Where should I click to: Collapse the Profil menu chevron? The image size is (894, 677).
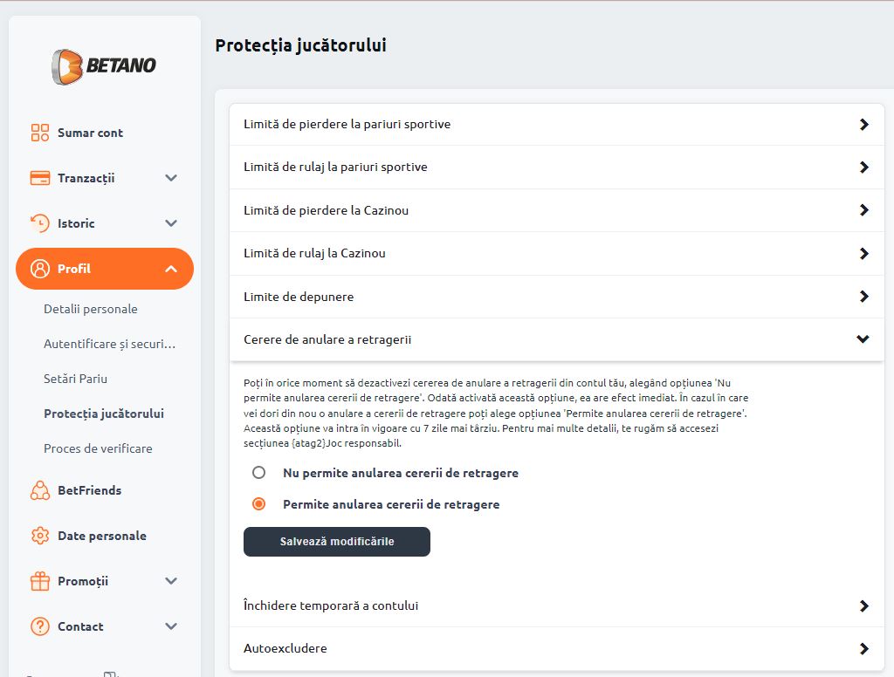coord(171,269)
